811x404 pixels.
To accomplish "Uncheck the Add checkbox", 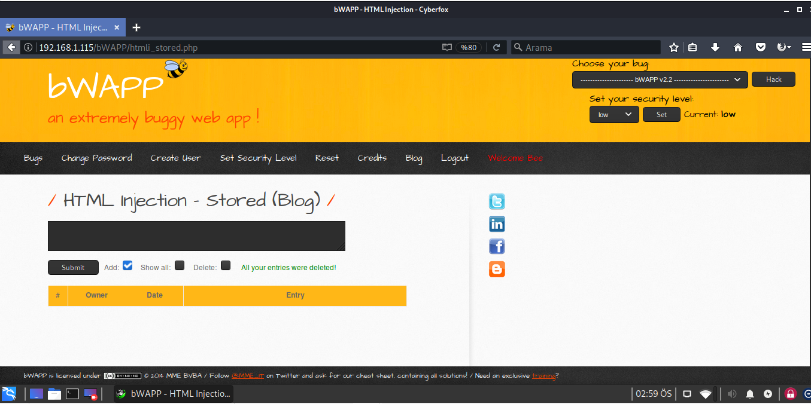I will click(127, 265).
